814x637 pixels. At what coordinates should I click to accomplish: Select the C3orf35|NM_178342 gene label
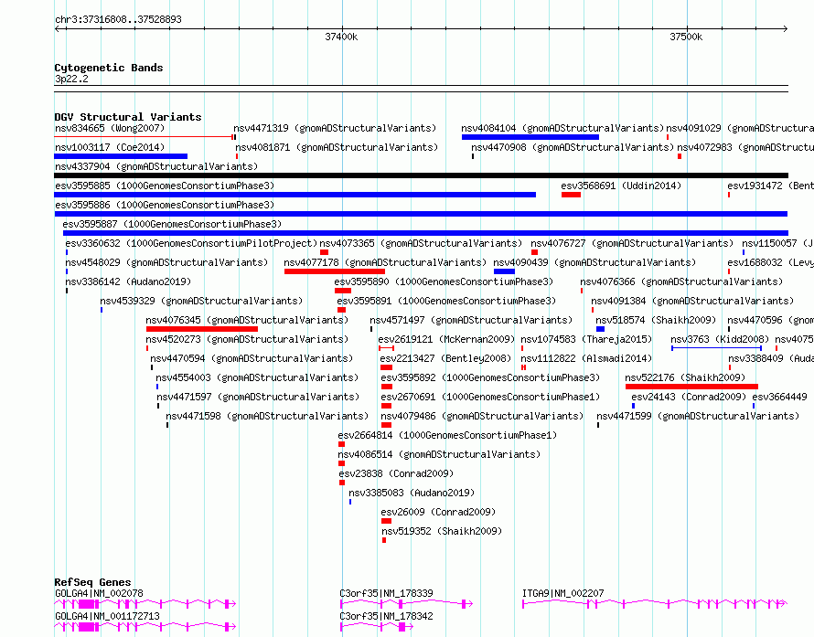(x=386, y=616)
